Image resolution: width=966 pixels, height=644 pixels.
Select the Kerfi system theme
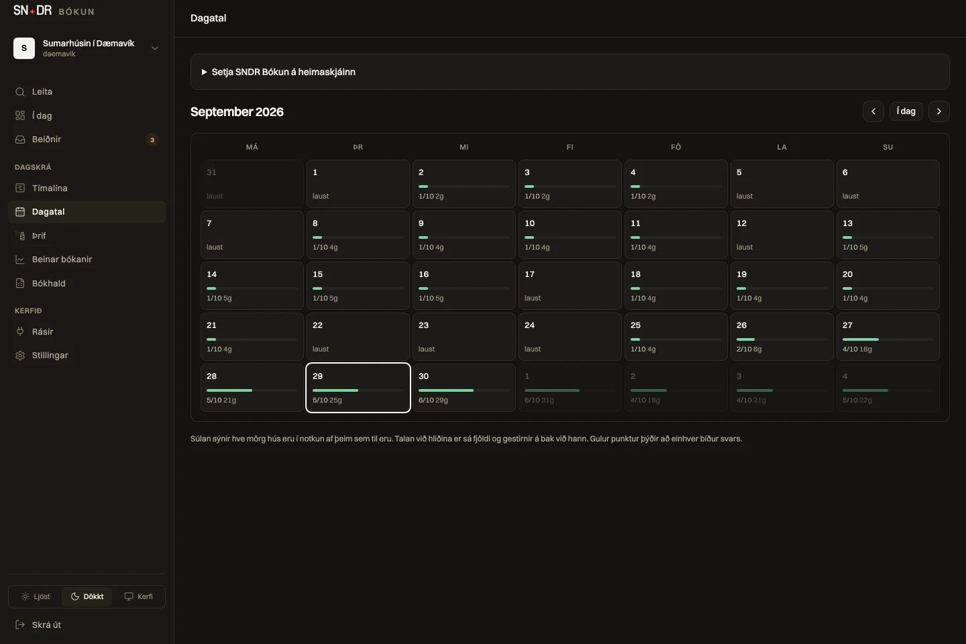coord(138,596)
